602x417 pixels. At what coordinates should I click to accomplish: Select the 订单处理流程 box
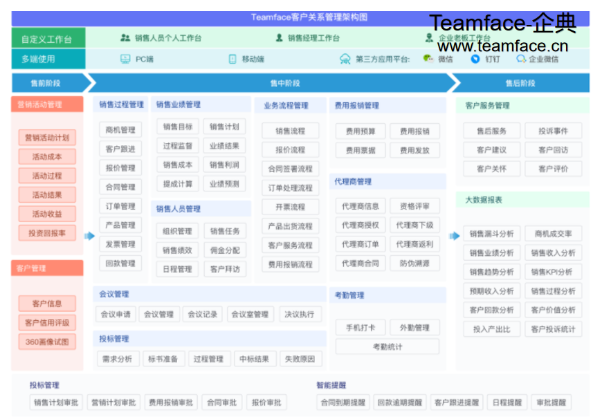pyautogui.click(x=290, y=188)
